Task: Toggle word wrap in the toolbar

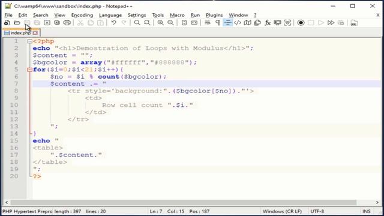Action: 208,23
